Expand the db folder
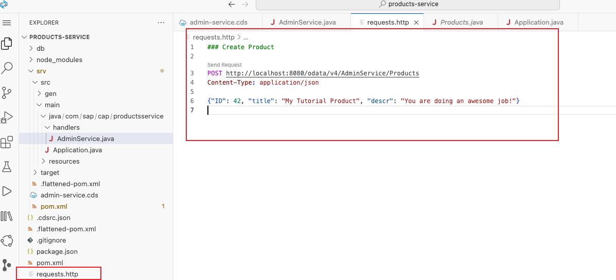Viewport: 616px width, 280px height. point(40,48)
